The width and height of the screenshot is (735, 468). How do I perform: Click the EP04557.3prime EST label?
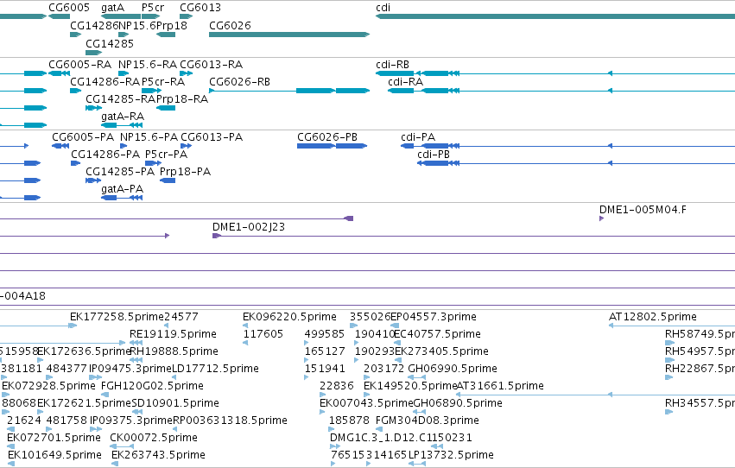(434, 317)
